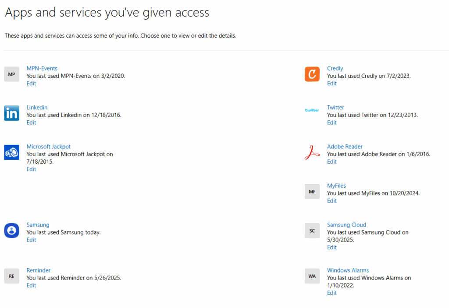The width and height of the screenshot is (449, 308).
Task: Edit access for Reminder
Action: click(x=31, y=285)
